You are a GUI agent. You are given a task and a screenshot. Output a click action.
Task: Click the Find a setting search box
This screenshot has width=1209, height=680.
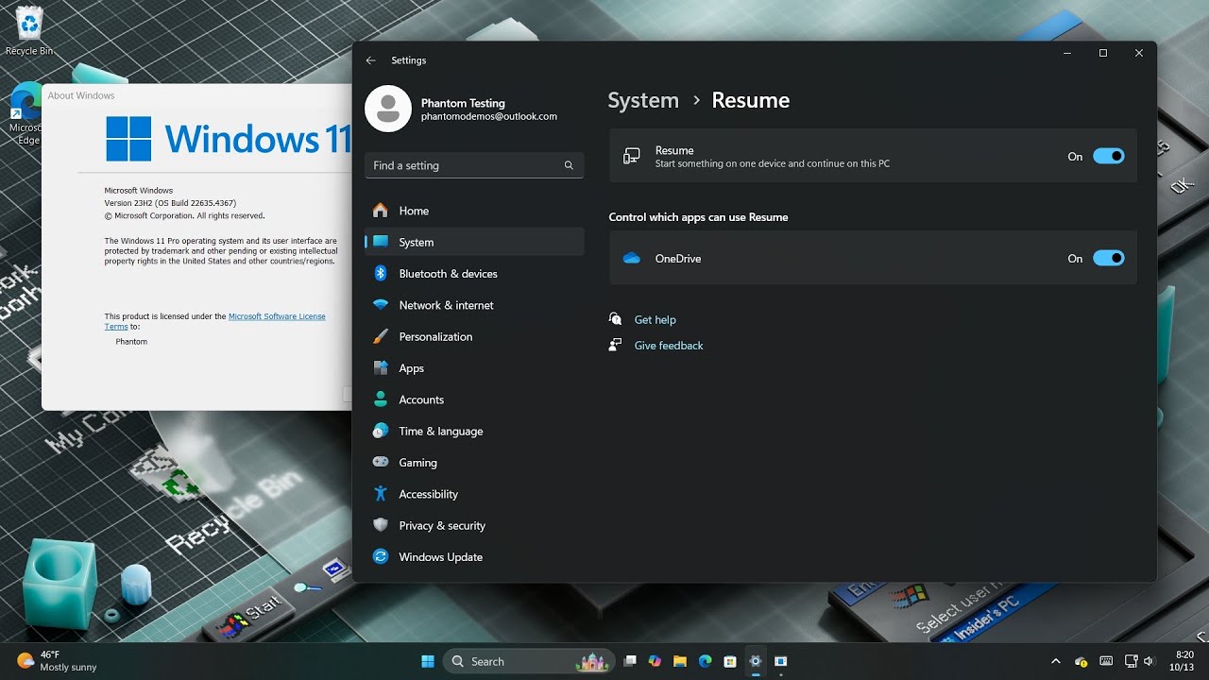point(474,165)
